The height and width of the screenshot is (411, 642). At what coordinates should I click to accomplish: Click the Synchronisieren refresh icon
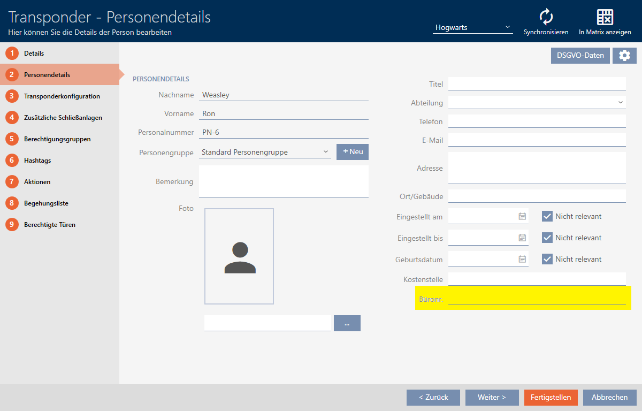point(546,17)
